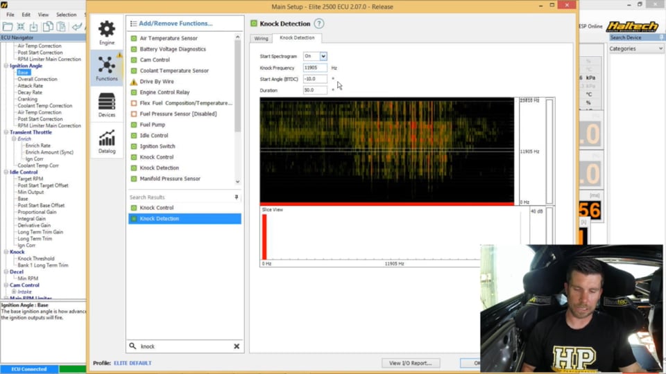Open the Datalog section
The height and width of the screenshot is (374, 666).
107,141
